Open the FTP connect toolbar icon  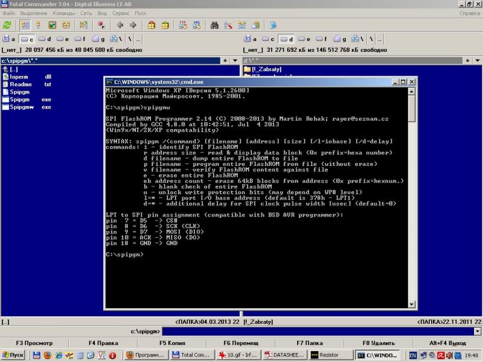(183, 25)
